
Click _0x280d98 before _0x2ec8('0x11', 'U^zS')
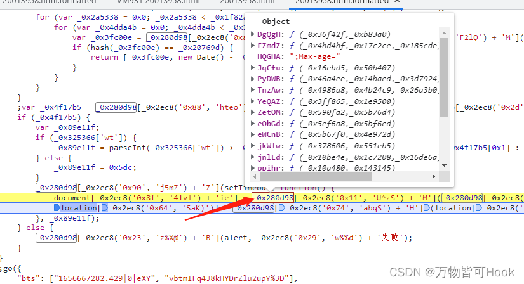coord(272,198)
